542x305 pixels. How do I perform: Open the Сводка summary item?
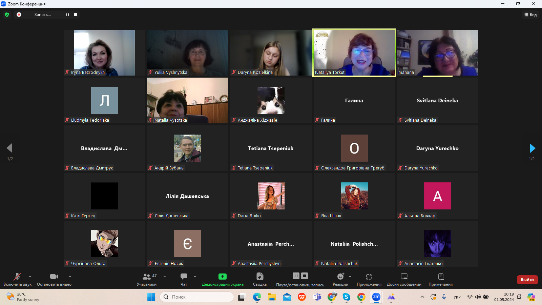tap(259, 277)
